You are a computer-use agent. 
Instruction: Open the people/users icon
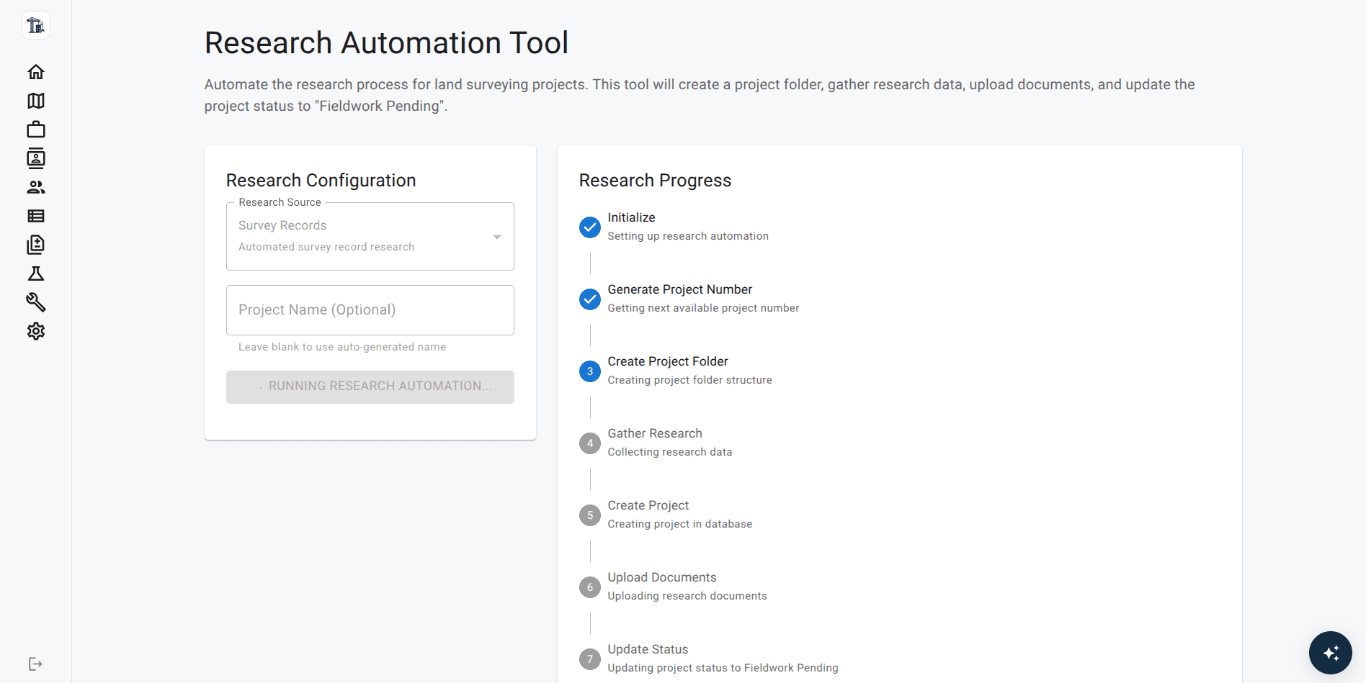pos(36,187)
